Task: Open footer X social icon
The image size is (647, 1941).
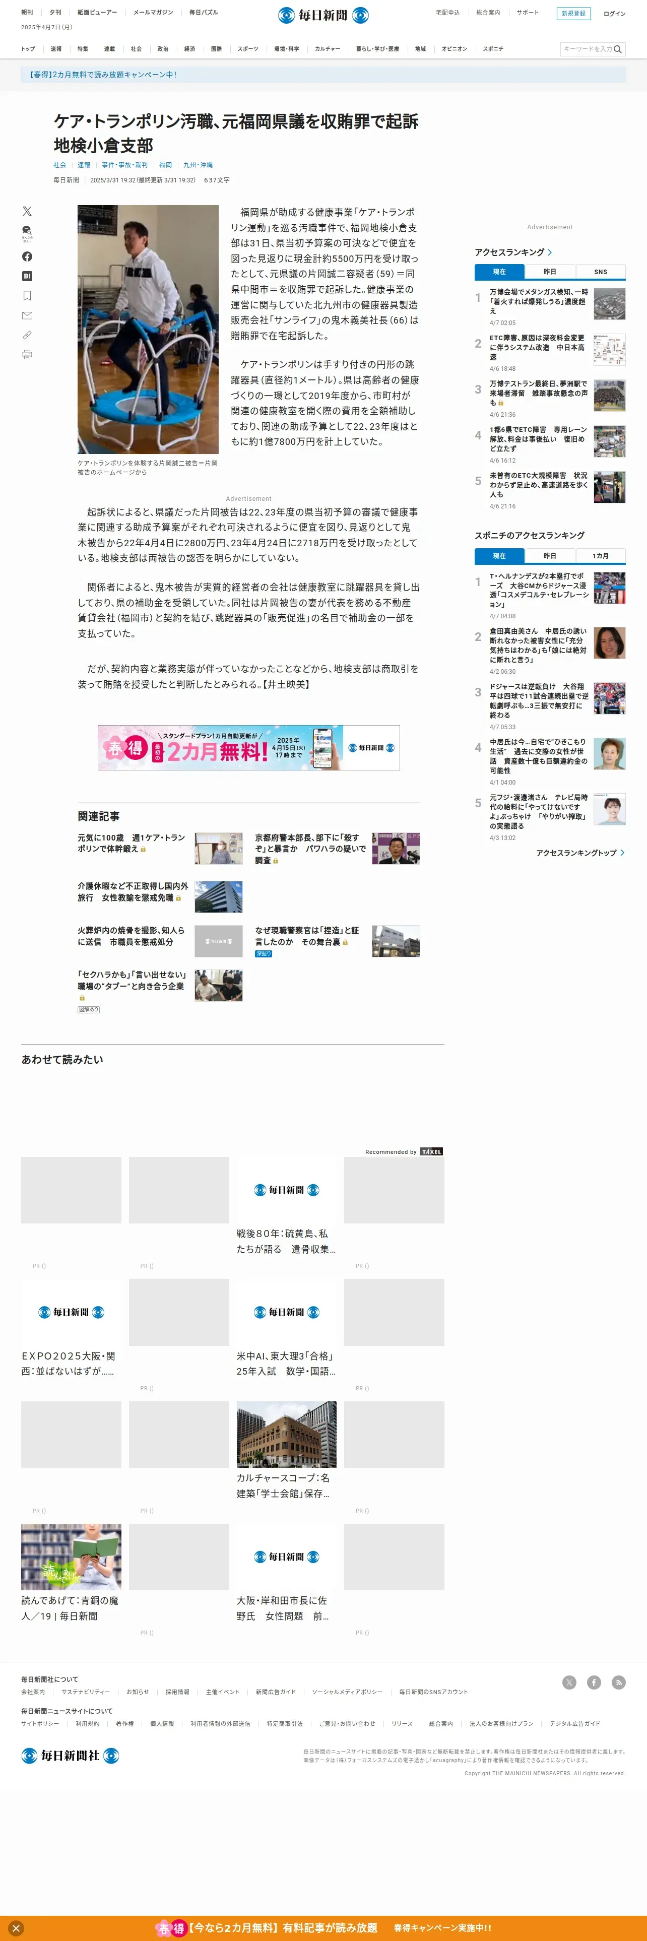Action: pos(569,1683)
